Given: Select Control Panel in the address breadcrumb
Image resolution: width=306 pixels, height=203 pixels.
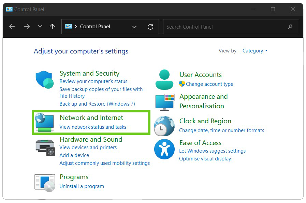Looking at the screenshot, I should click(x=95, y=27).
